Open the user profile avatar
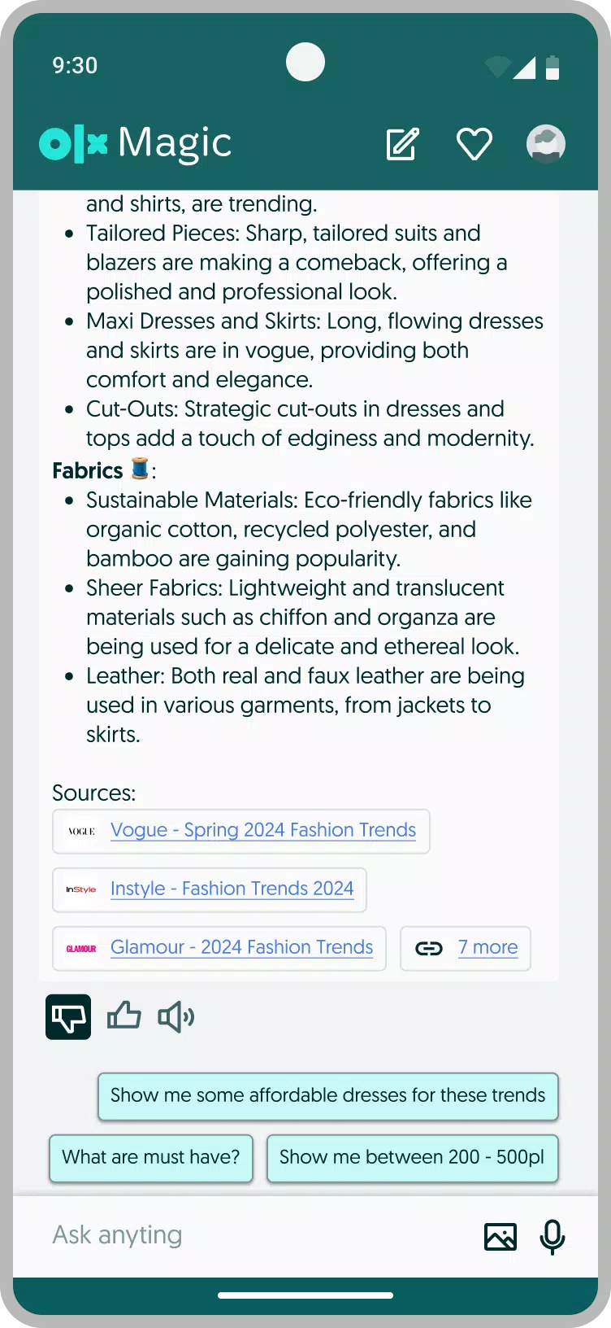This screenshot has width=611, height=1328. [546, 144]
